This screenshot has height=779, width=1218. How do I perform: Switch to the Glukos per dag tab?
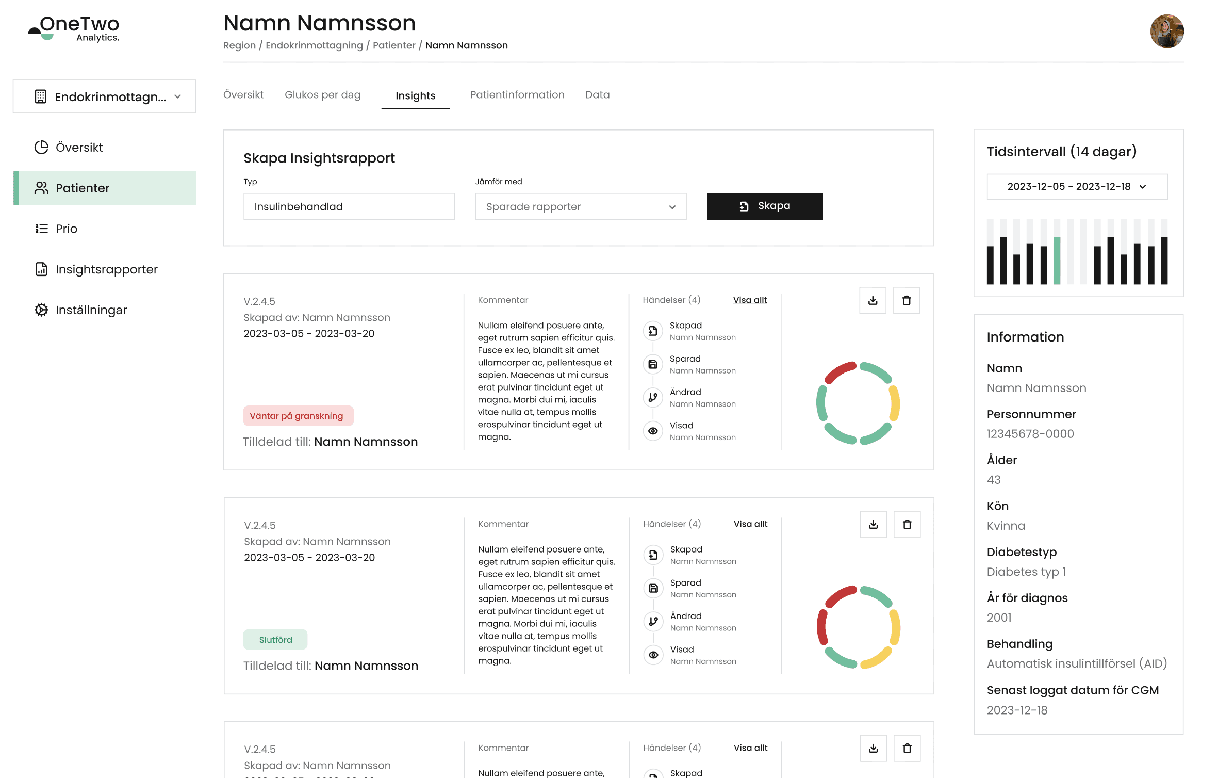[x=322, y=95]
